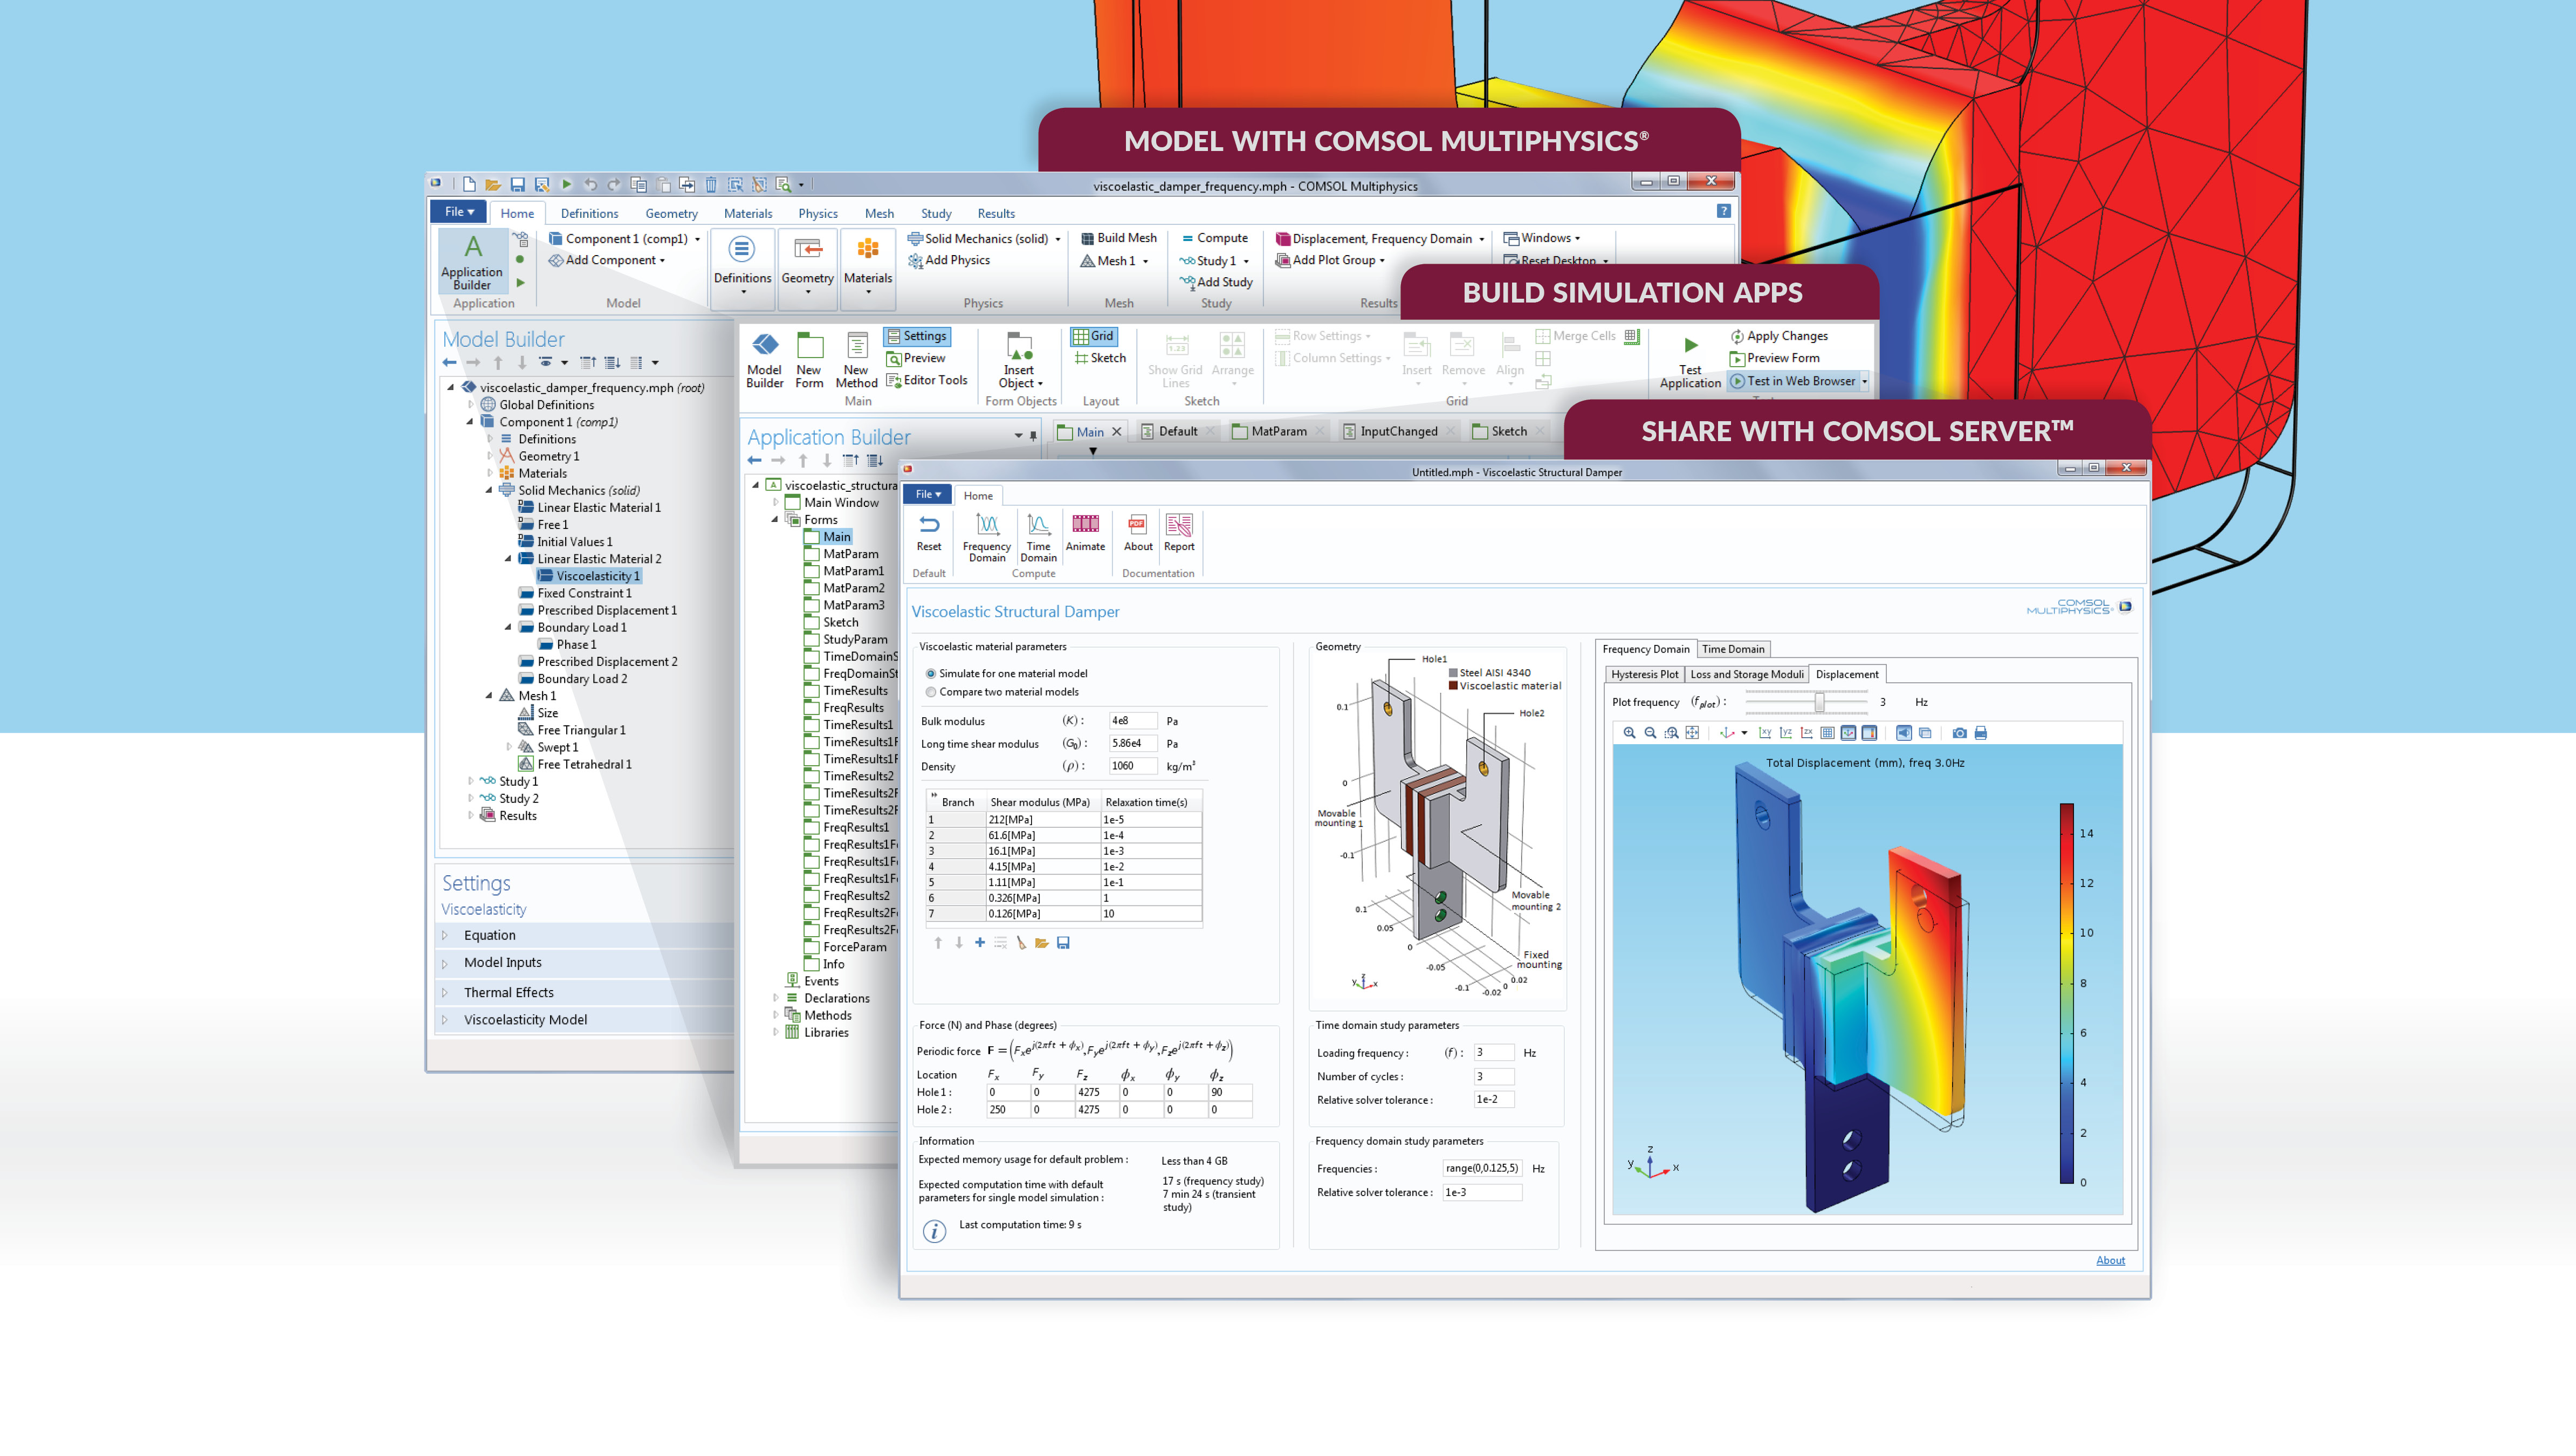Image resolution: width=2576 pixels, height=1456 pixels.
Task: Click 212[MPa] shear modulus cell
Action: click(x=1042, y=819)
